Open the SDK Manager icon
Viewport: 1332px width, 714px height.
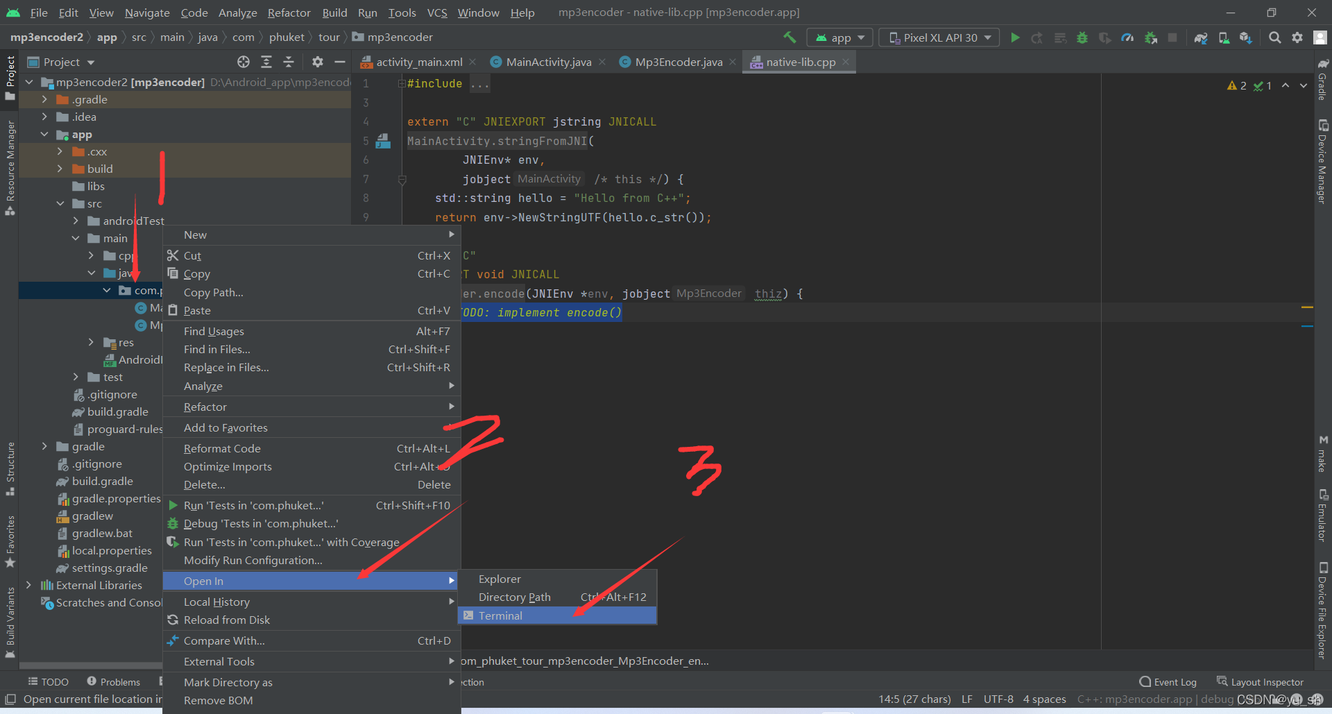[1246, 37]
